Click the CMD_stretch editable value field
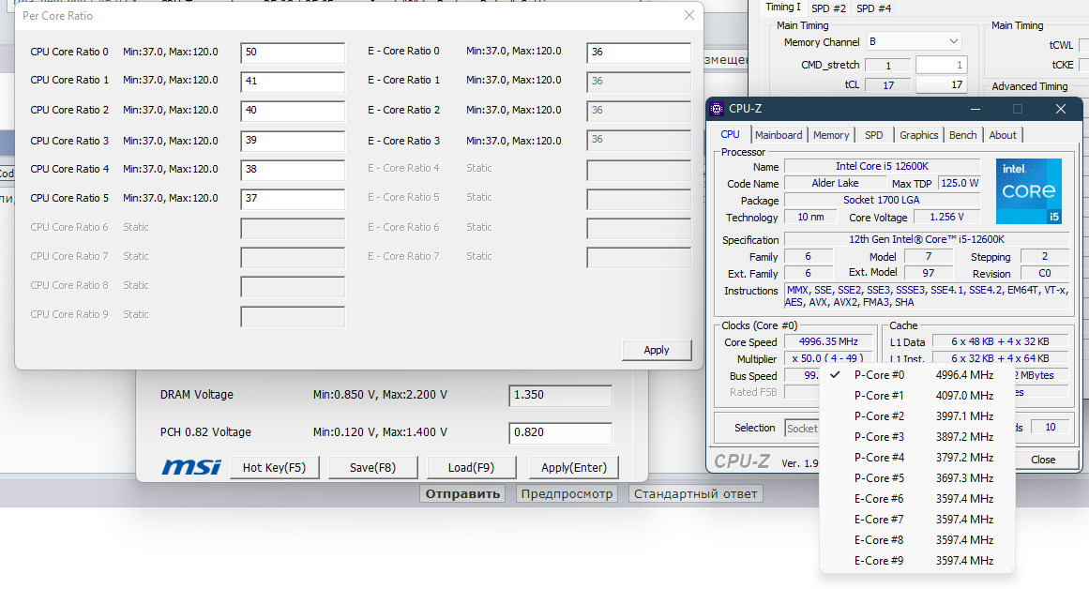The height and width of the screenshot is (589, 1089). pos(941,65)
